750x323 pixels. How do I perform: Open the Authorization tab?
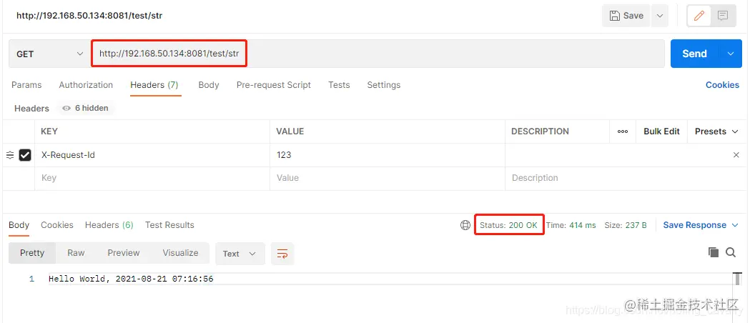(86, 85)
